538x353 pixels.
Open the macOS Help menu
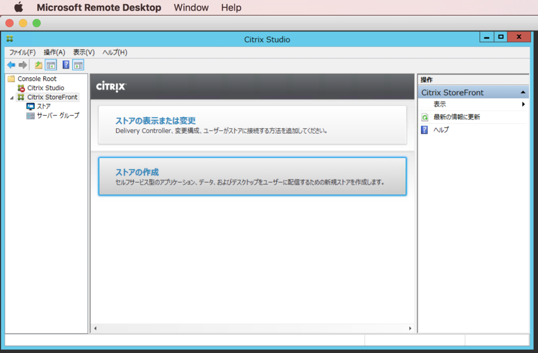(231, 7)
